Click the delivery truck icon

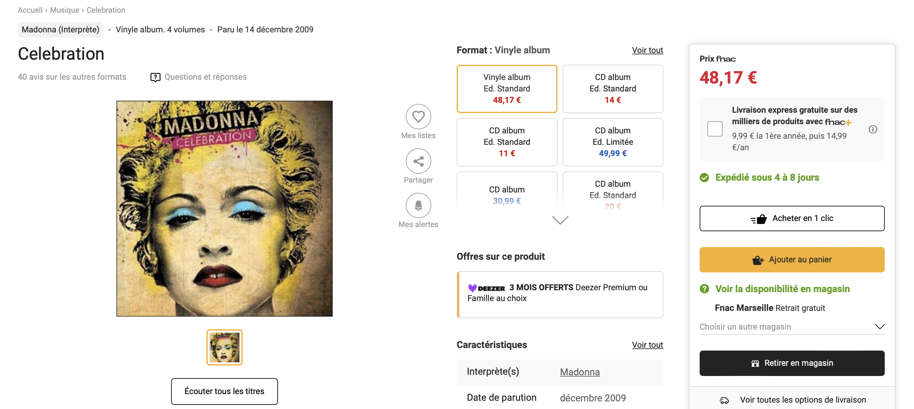(724, 400)
